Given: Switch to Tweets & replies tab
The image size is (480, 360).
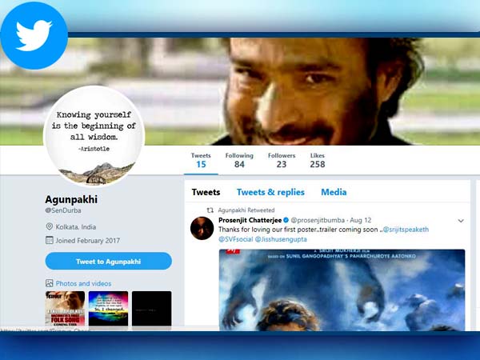Looking at the screenshot, I should 270,192.
